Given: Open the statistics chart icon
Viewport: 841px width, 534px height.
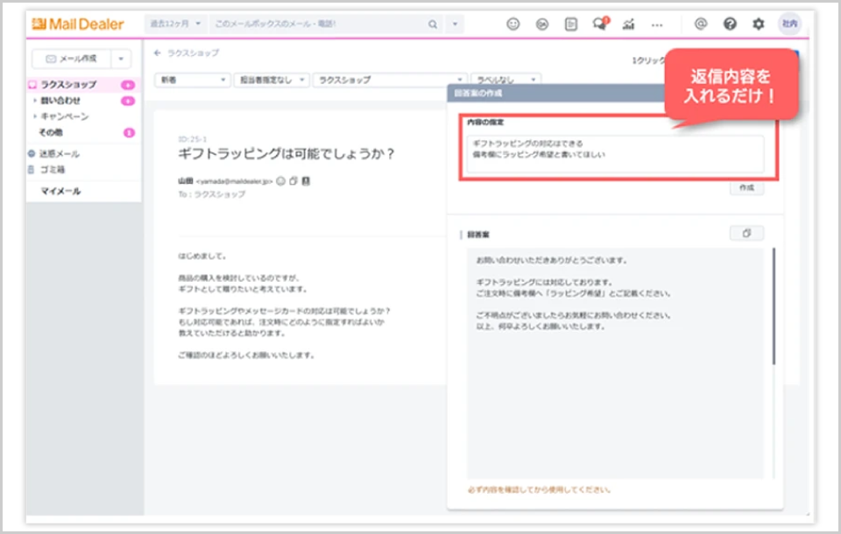Looking at the screenshot, I should 628,25.
